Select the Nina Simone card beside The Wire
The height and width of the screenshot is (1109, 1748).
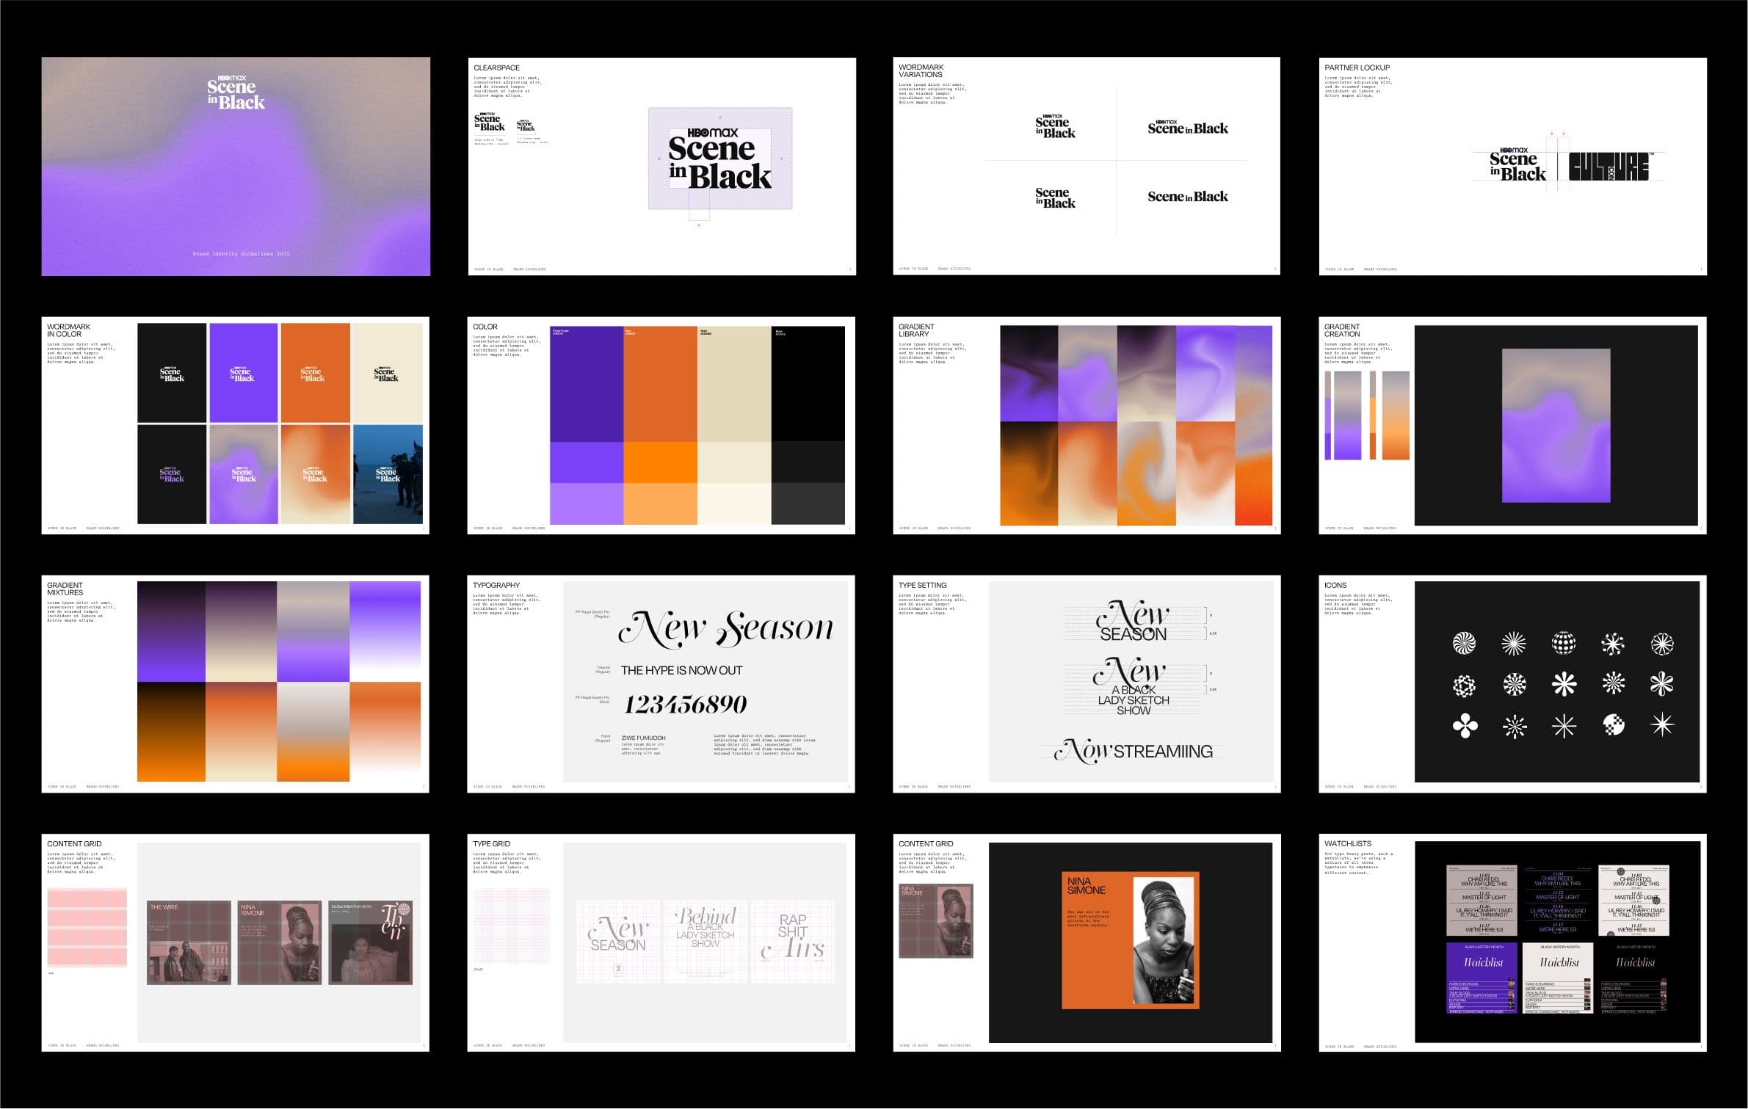280,942
